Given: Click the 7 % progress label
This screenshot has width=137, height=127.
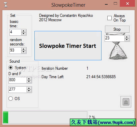Looking at the screenshot, I should click(92, 117).
